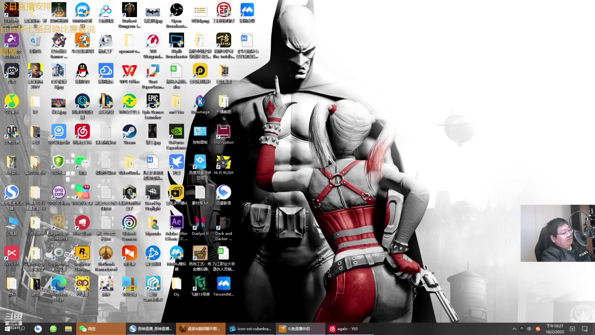The height and width of the screenshot is (335, 595).
Task: Click the Windows Start button
Action: pyautogui.click(x=7, y=329)
